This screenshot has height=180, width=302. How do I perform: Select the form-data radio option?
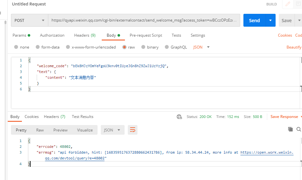pos(38,47)
